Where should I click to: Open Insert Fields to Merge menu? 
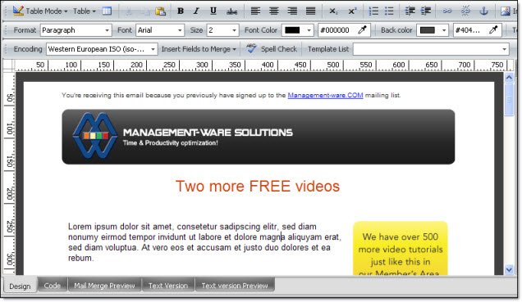(x=199, y=49)
